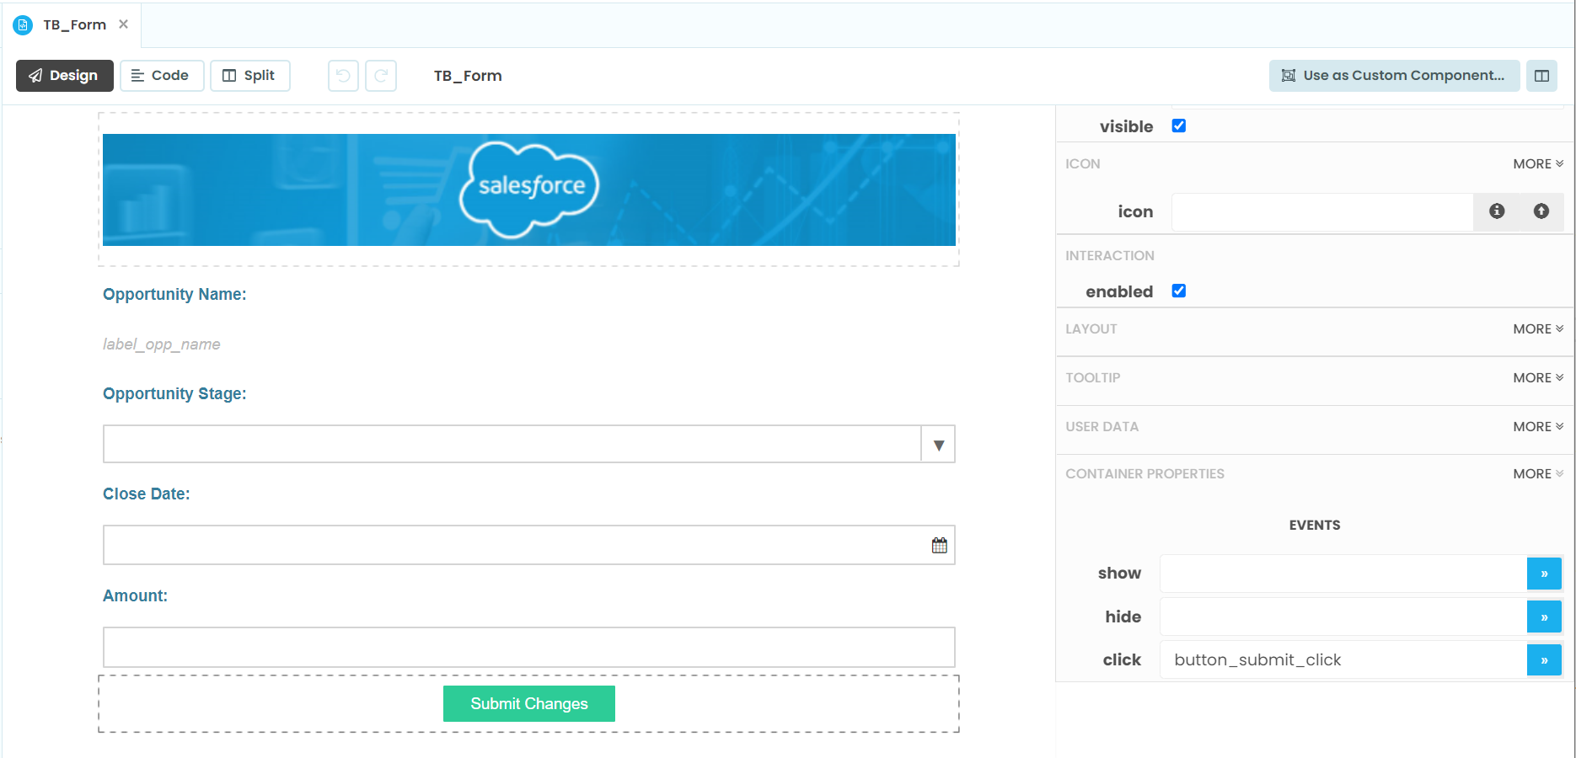Expand the USER DATA section
The width and height of the screenshot is (1576, 758).
[1537, 426]
